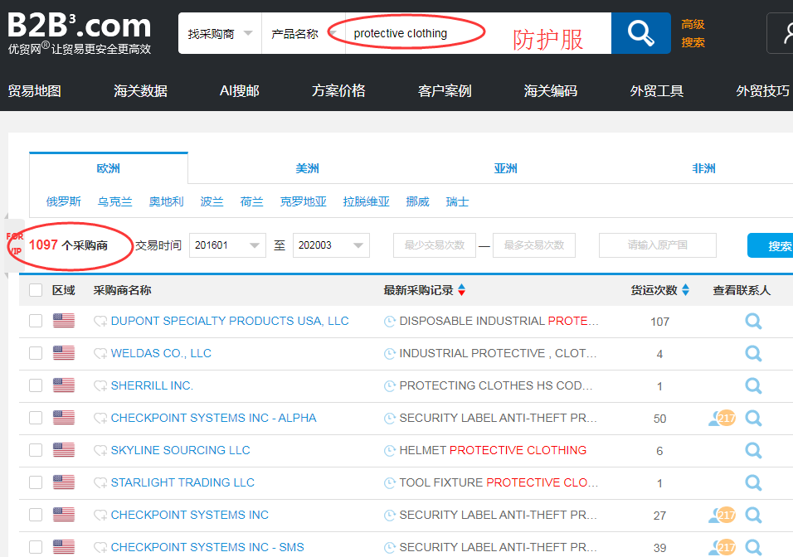Click the 请输入原产国 input field

pyautogui.click(x=658, y=245)
